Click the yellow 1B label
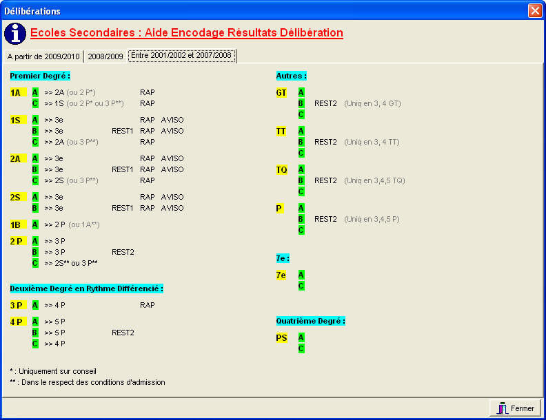Screen dimensions: 546x420 (x=18, y=225)
